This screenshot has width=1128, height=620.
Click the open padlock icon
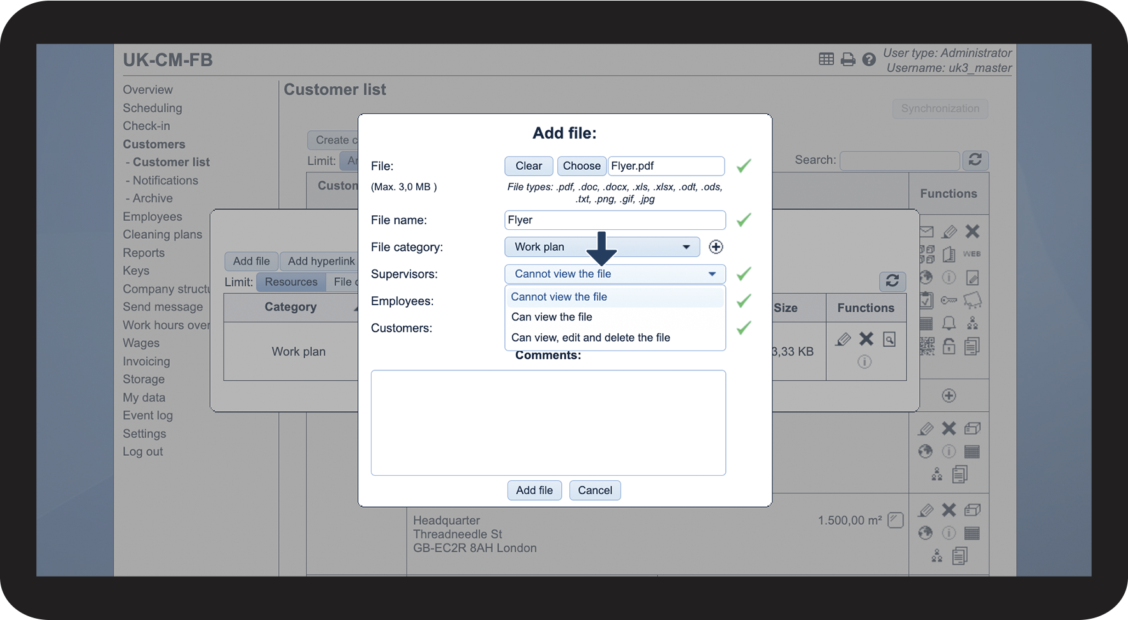pos(949,346)
